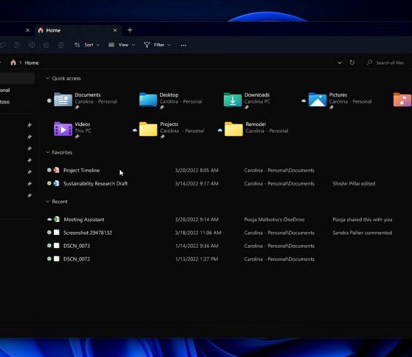Image resolution: width=412 pixels, height=357 pixels.
Task: Click the 1/13/2022 1:27 PM date
Action: 197,259
